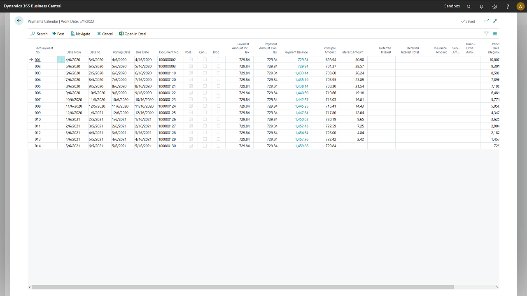The width and height of the screenshot is (527, 296).
Task: Click the scrollbar's right arrow
Action: (x=497, y=287)
